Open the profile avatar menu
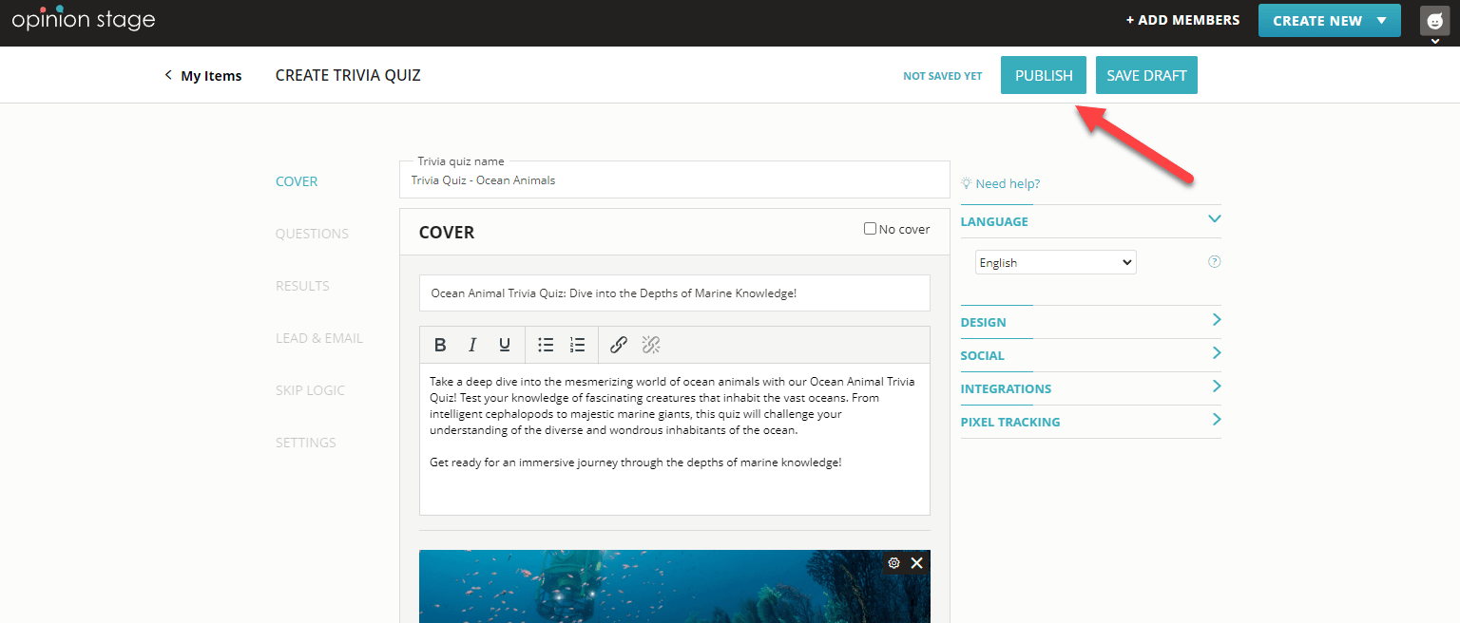1460x623 pixels. tap(1433, 21)
